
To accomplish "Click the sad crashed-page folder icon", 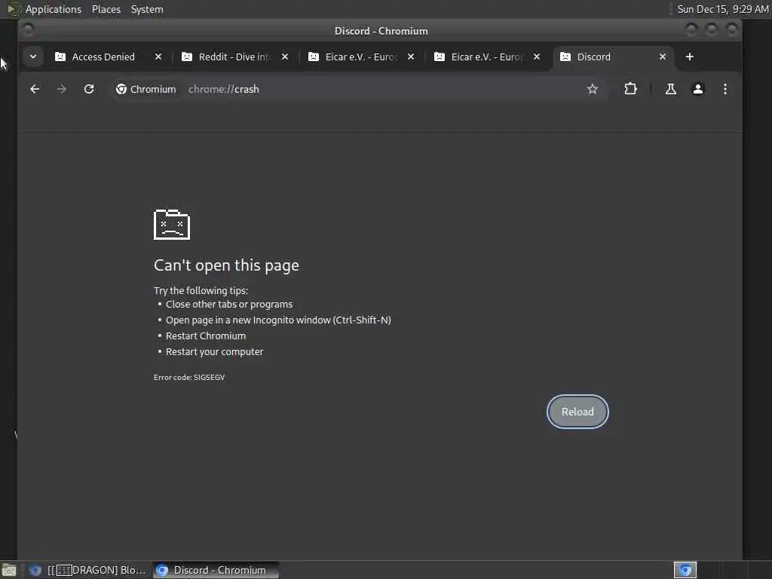I will 172,225.
